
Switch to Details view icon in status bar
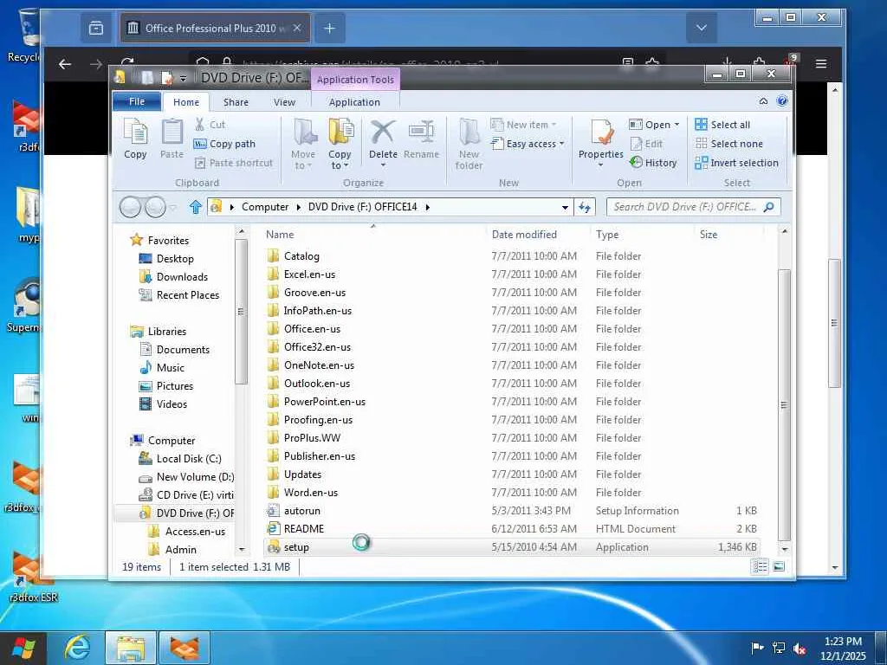(x=760, y=566)
